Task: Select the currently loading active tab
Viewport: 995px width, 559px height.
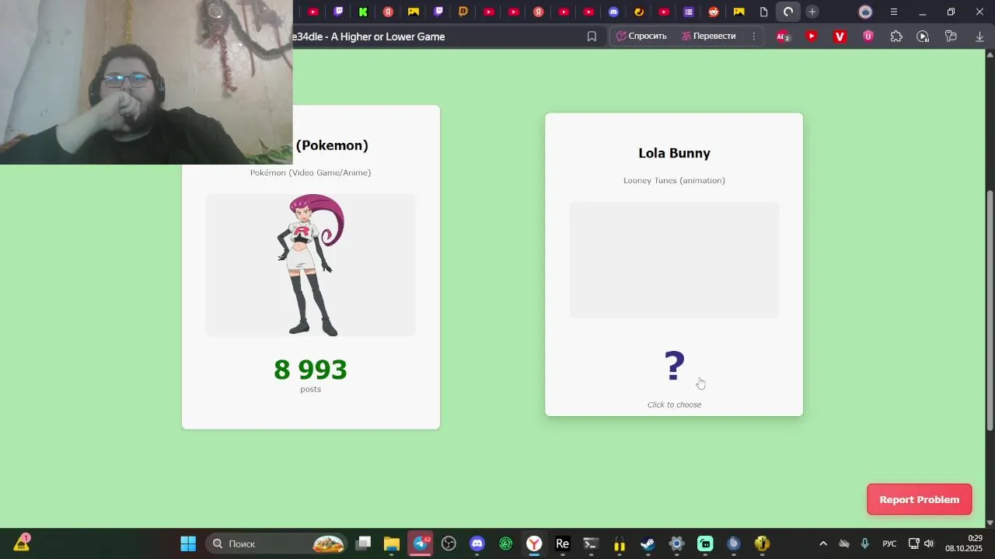Action: click(788, 12)
